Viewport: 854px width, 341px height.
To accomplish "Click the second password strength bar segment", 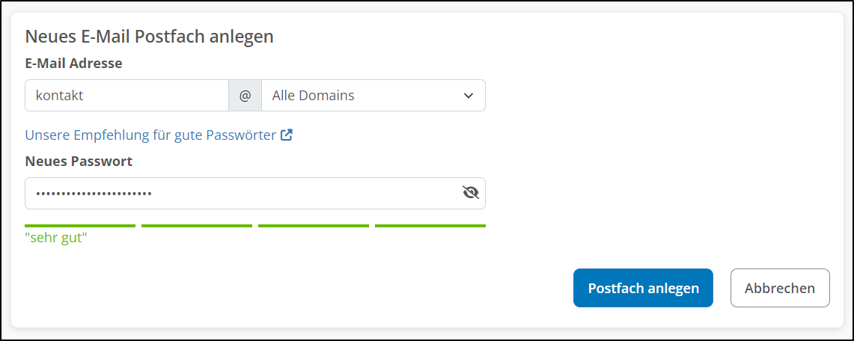I will click(x=197, y=225).
